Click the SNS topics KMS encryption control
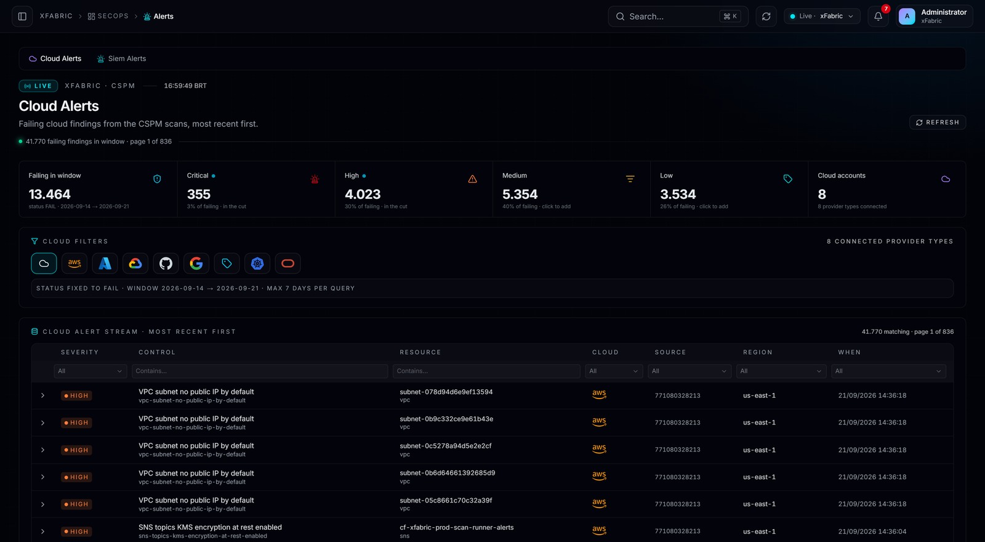The height and width of the screenshot is (542, 985). coord(210,527)
